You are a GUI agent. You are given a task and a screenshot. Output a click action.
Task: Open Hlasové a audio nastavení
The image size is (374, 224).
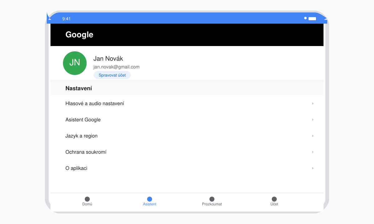point(187,103)
